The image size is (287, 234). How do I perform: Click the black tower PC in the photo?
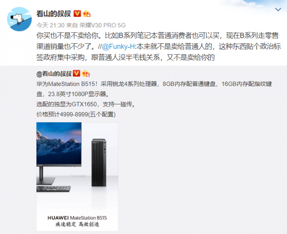[x=99, y=162]
